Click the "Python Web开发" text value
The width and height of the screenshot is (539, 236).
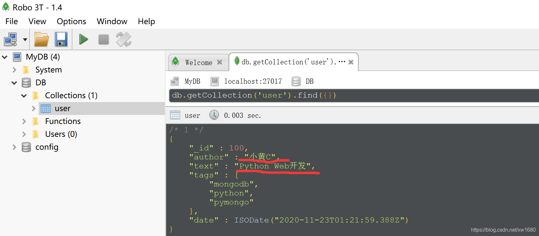point(272,166)
